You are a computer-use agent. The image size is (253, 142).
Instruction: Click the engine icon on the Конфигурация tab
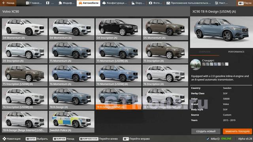(x=104, y=3)
